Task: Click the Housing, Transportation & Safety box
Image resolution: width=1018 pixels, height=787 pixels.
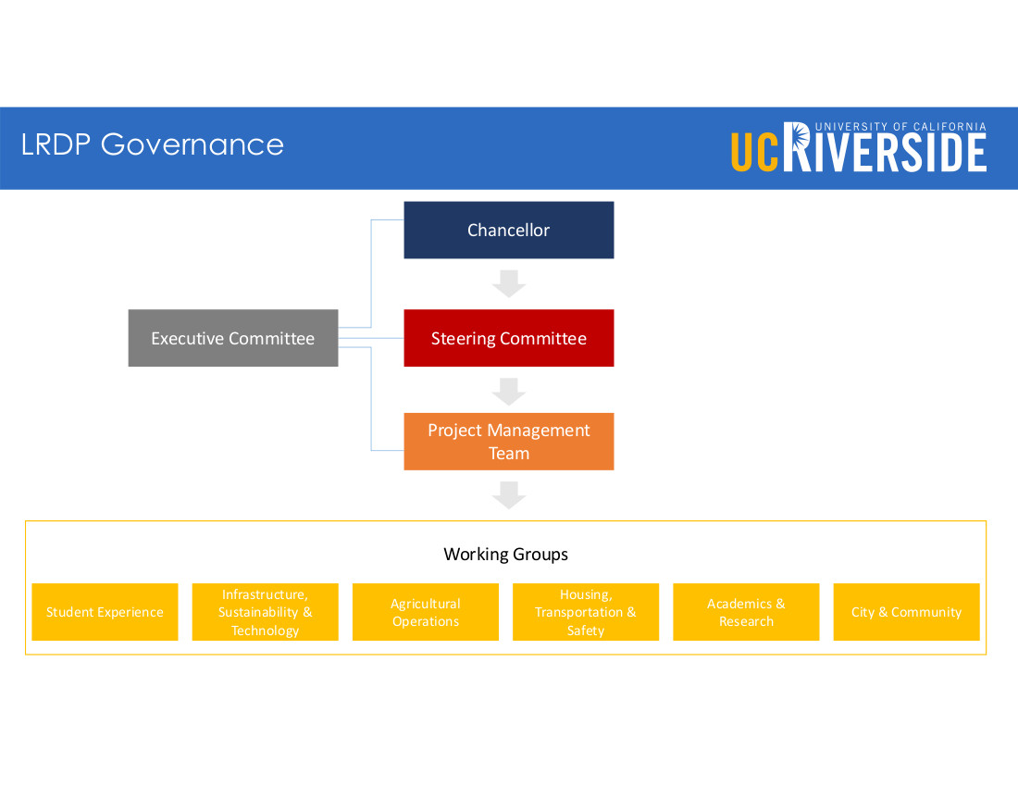Action: click(x=586, y=612)
